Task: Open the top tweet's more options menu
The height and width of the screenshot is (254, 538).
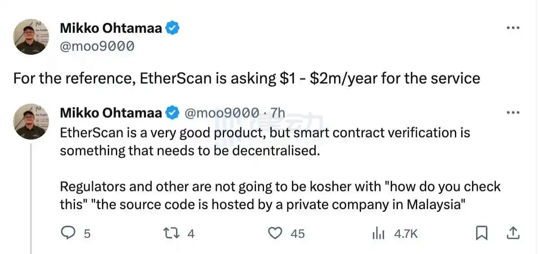Action: 513,28
